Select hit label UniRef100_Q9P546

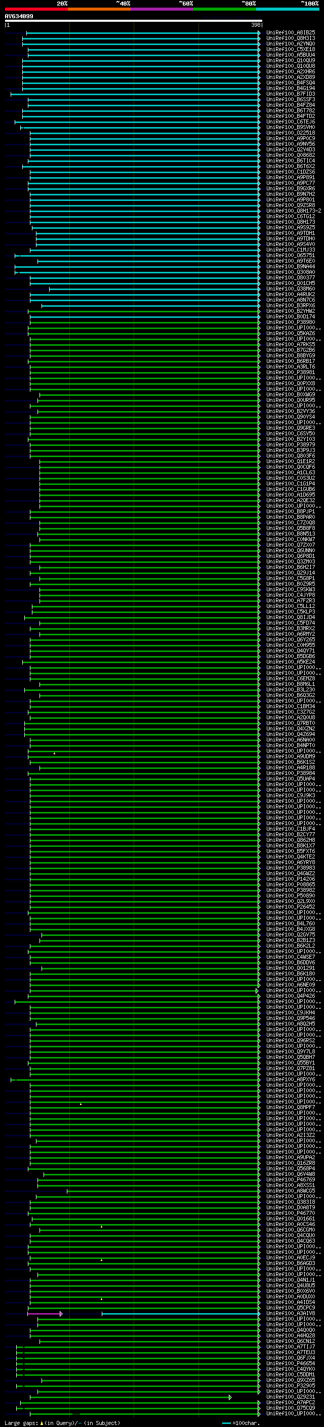point(290,1018)
